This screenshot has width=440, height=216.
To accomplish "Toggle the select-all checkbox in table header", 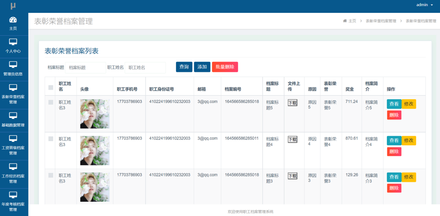I will pyautogui.click(x=51, y=88).
